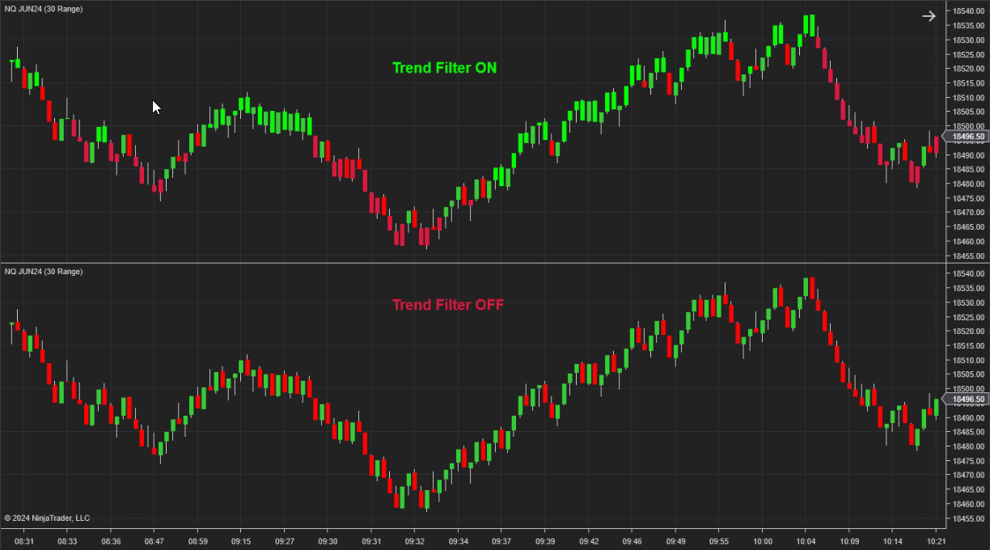This screenshot has width=990, height=550.
Task: Click the red 'Trend Filter OFF' label
Action: (448, 305)
